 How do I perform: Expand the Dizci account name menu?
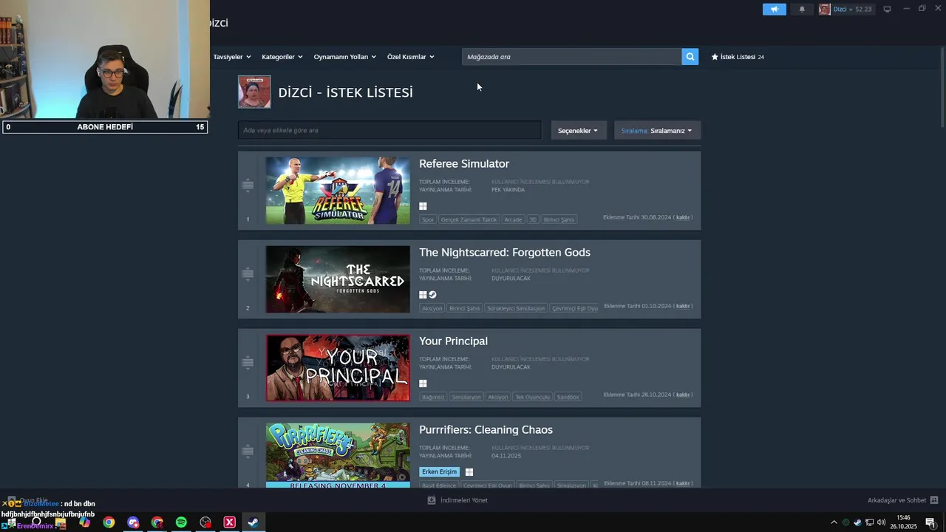pos(842,10)
